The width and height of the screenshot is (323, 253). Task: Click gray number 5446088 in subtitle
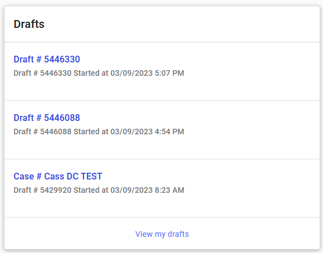point(56,132)
